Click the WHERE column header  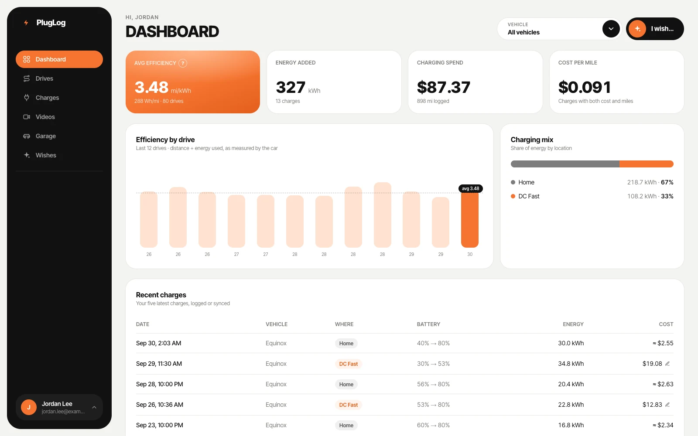[344, 324]
